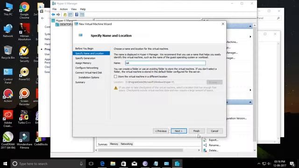
Task: Click the Export action icon
Action: (x=205, y=140)
